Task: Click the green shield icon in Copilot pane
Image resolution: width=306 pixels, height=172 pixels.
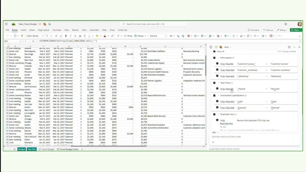Action: [216, 47]
